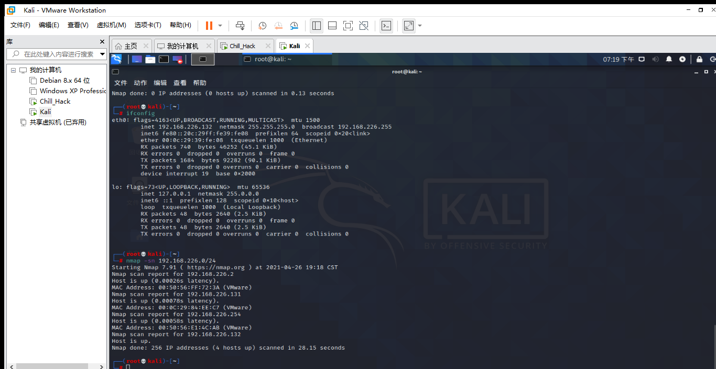Toggle the library sidebar panel
Image resolution: width=716 pixels, height=369 pixels.
pyautogui.click(x=316, y=25)
